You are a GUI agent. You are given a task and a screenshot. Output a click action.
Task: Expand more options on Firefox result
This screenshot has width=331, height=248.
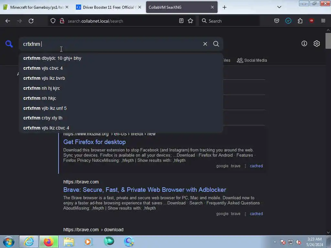pyautogui.click(x=245, y=166)
